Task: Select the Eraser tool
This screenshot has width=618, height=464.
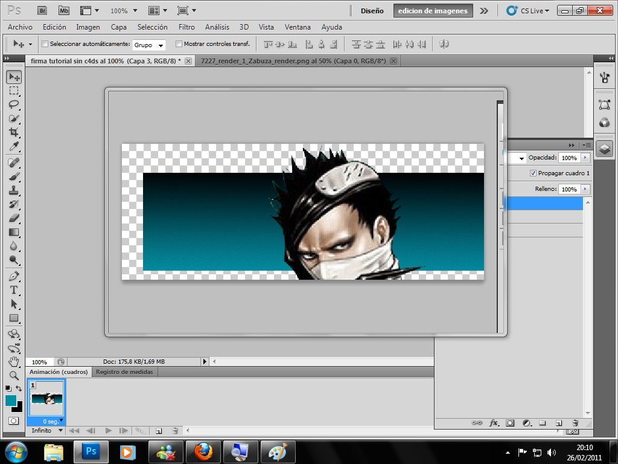Action: [x=14, y=217]
